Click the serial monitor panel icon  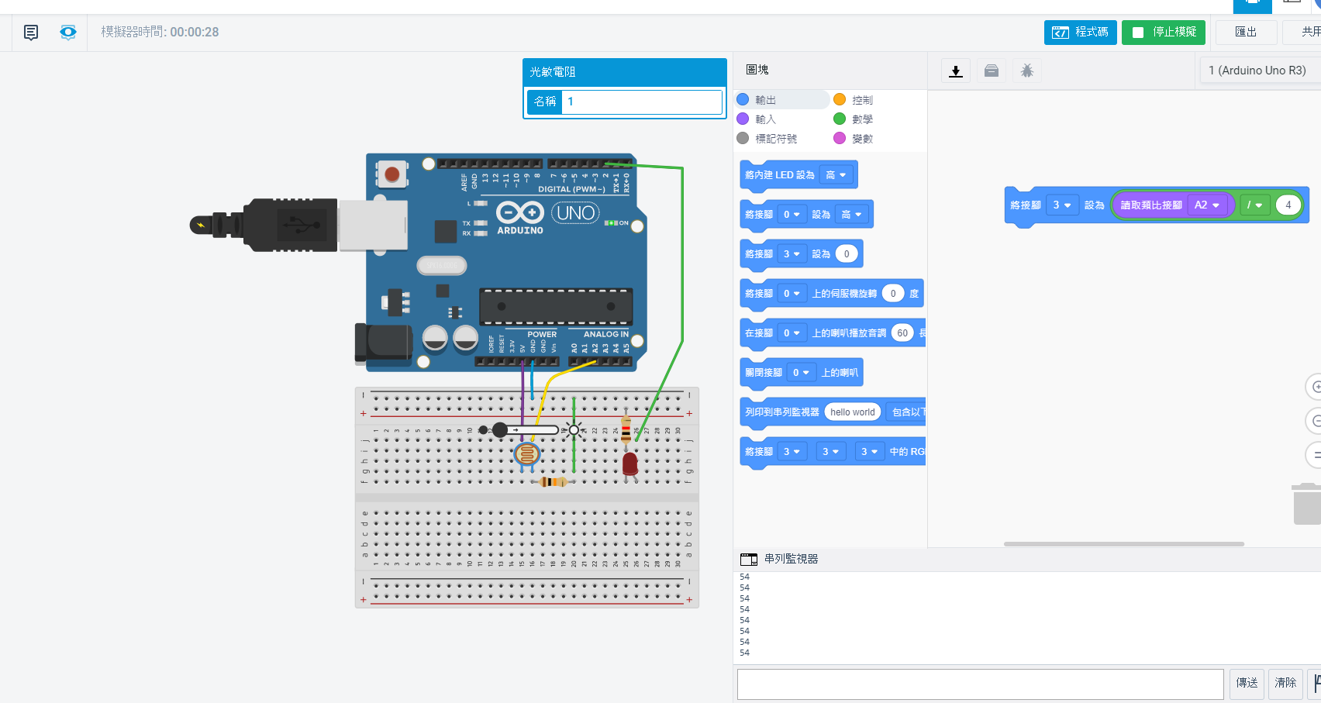pos(748,559)
